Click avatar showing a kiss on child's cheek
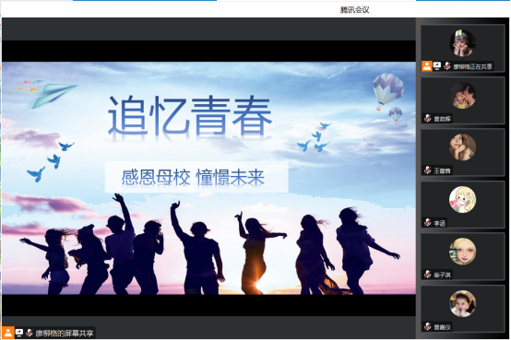Viewport: 511px width, 340px height. point(462,96)
